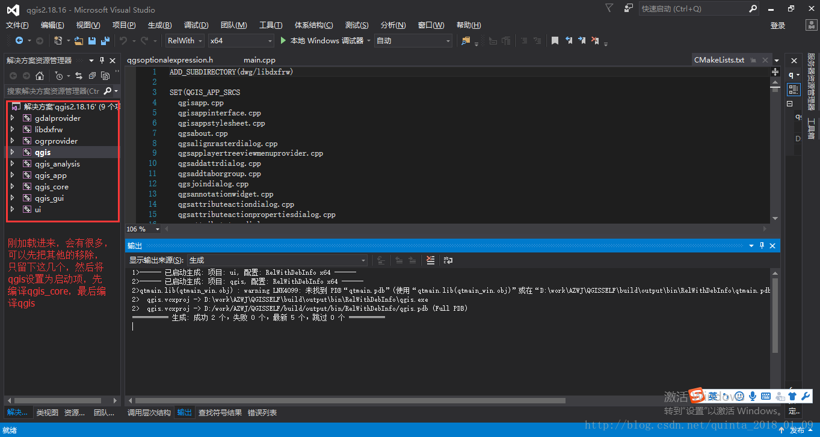Screen dimensions: 820x437
Task: Click the find-in-files toolbar icon
Action: pos(466,41)
